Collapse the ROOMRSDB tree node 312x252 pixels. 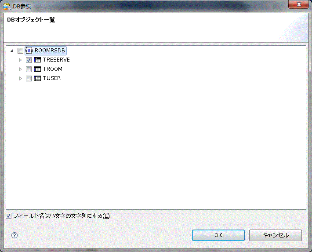click(x=12, y=51)
